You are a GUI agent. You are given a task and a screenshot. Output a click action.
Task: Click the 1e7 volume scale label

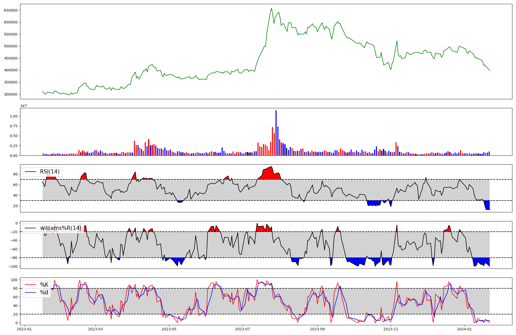[x=23, y=106]
